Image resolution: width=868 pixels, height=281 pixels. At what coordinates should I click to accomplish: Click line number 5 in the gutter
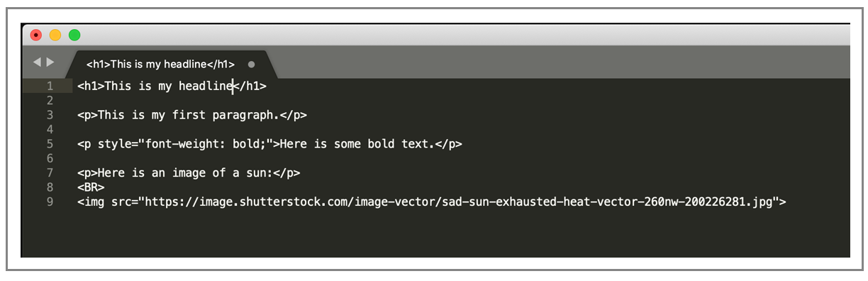click(x=50, y=144)
